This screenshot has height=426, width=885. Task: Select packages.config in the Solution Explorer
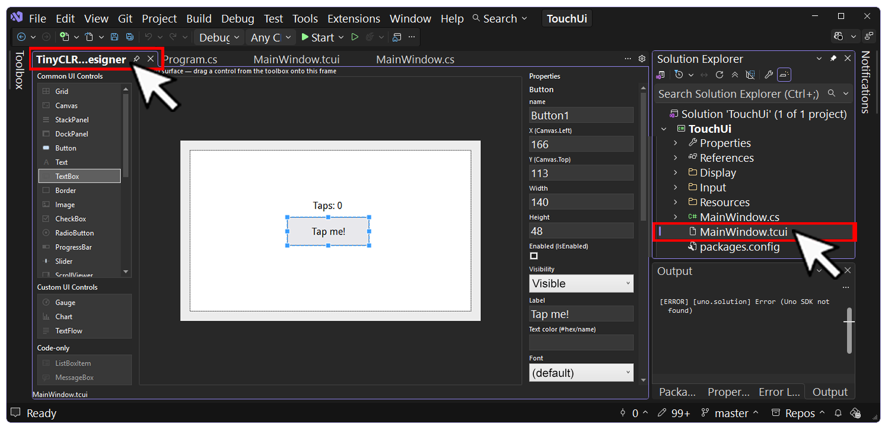739,247
